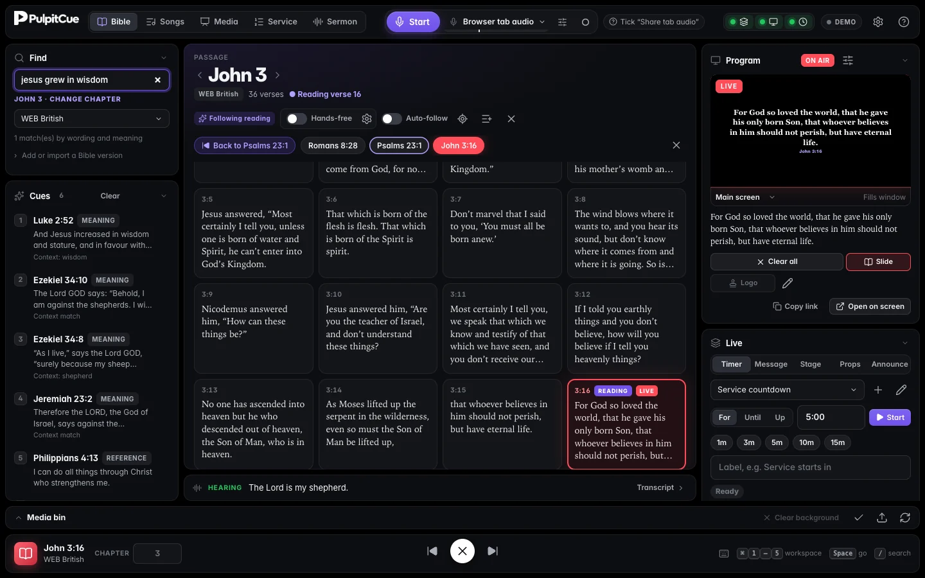Select the Until timer mode
Image resolution: width=925 pixels, height=578 pixels.
[752, 417]
